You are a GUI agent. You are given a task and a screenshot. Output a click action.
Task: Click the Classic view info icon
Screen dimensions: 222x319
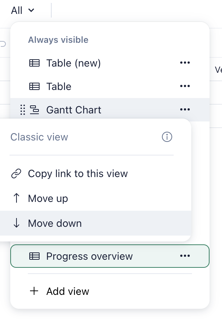point(167,137)
